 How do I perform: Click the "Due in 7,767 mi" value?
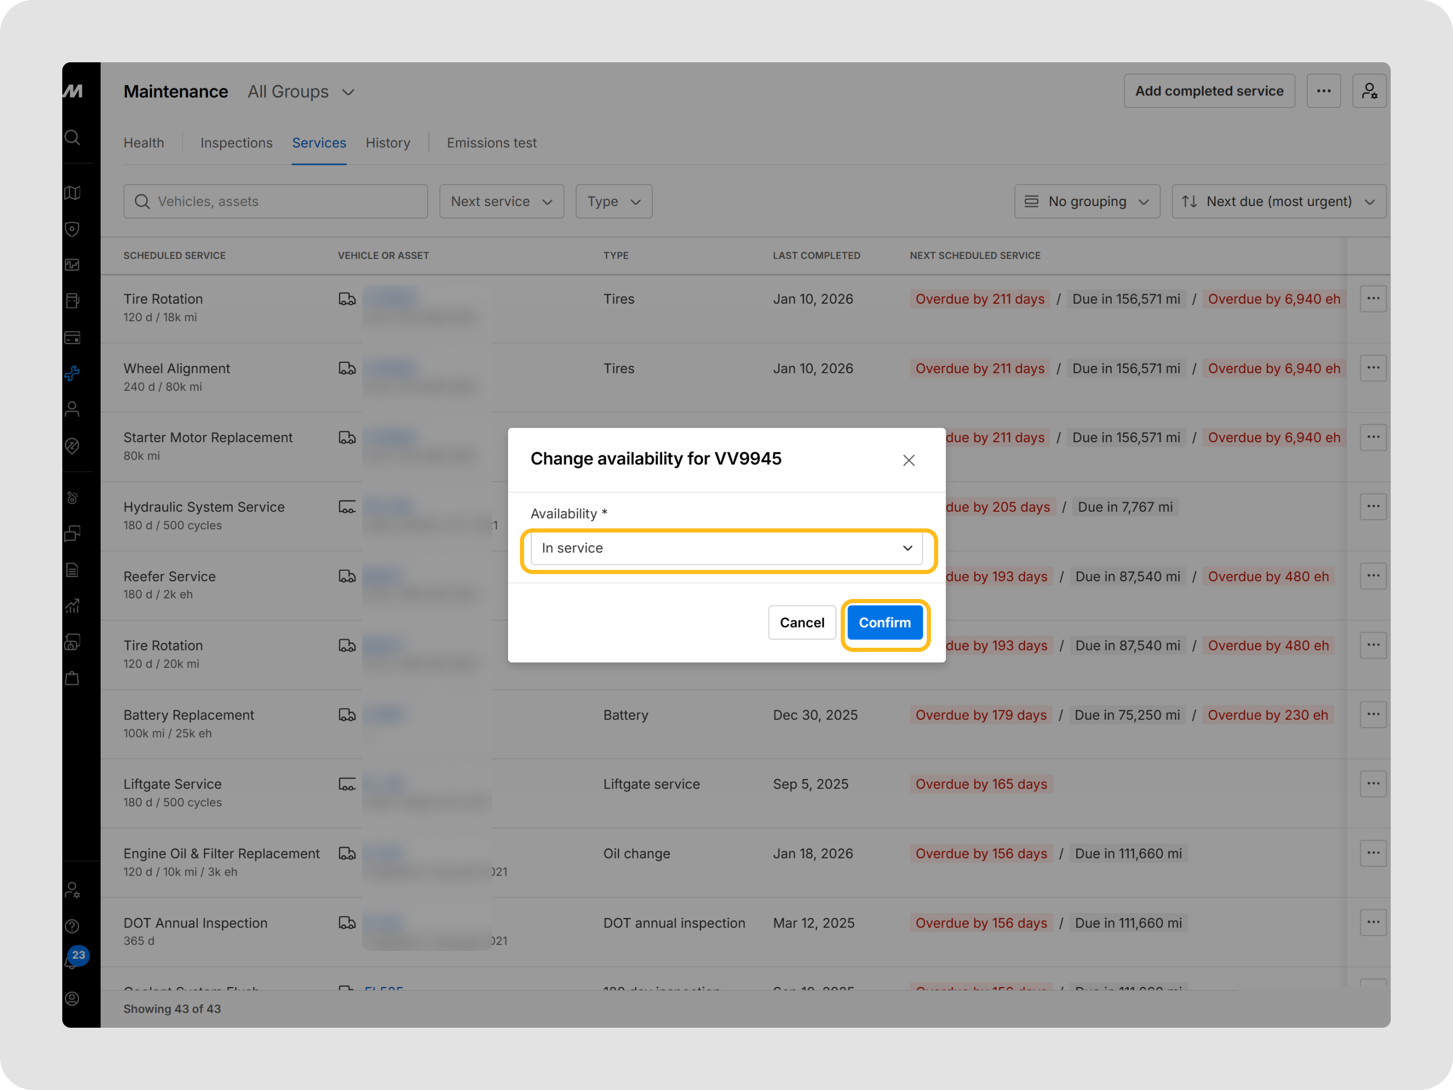click(1125, 507)
